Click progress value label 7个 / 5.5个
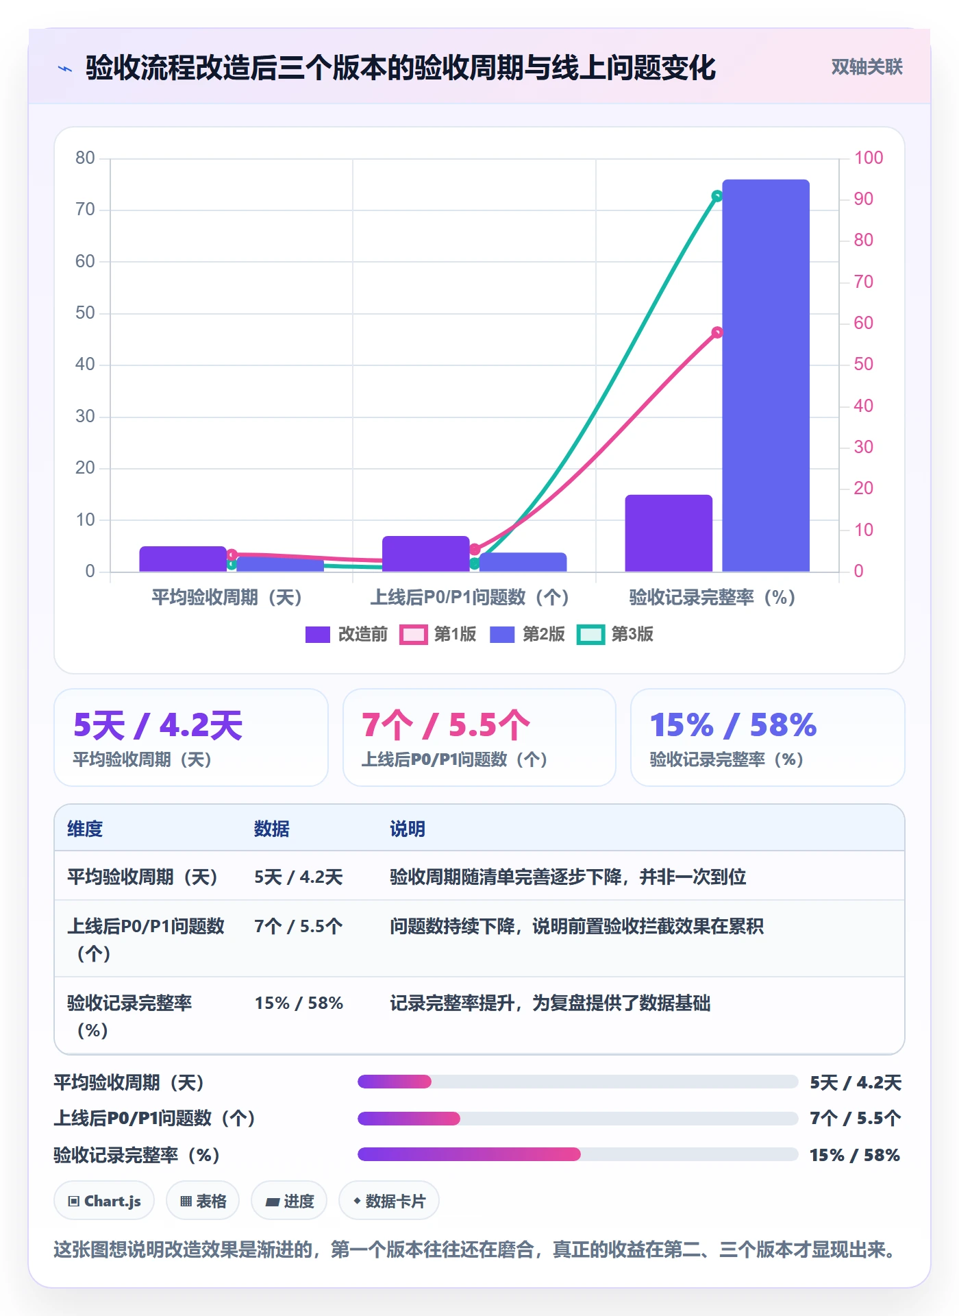This screenshot has width=959, height=1316. [x=855, y=1119]
